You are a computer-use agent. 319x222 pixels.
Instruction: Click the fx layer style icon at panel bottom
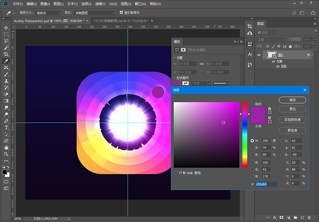275,218
